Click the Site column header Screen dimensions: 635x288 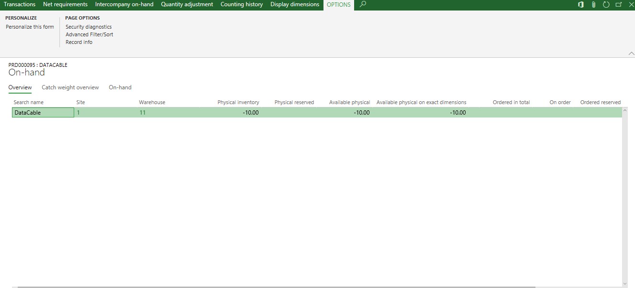click(x=81, y=102)
